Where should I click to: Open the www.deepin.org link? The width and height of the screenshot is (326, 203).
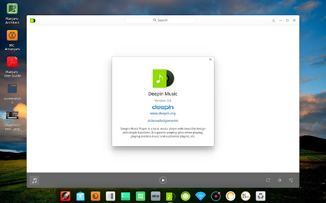pos(162,113)
